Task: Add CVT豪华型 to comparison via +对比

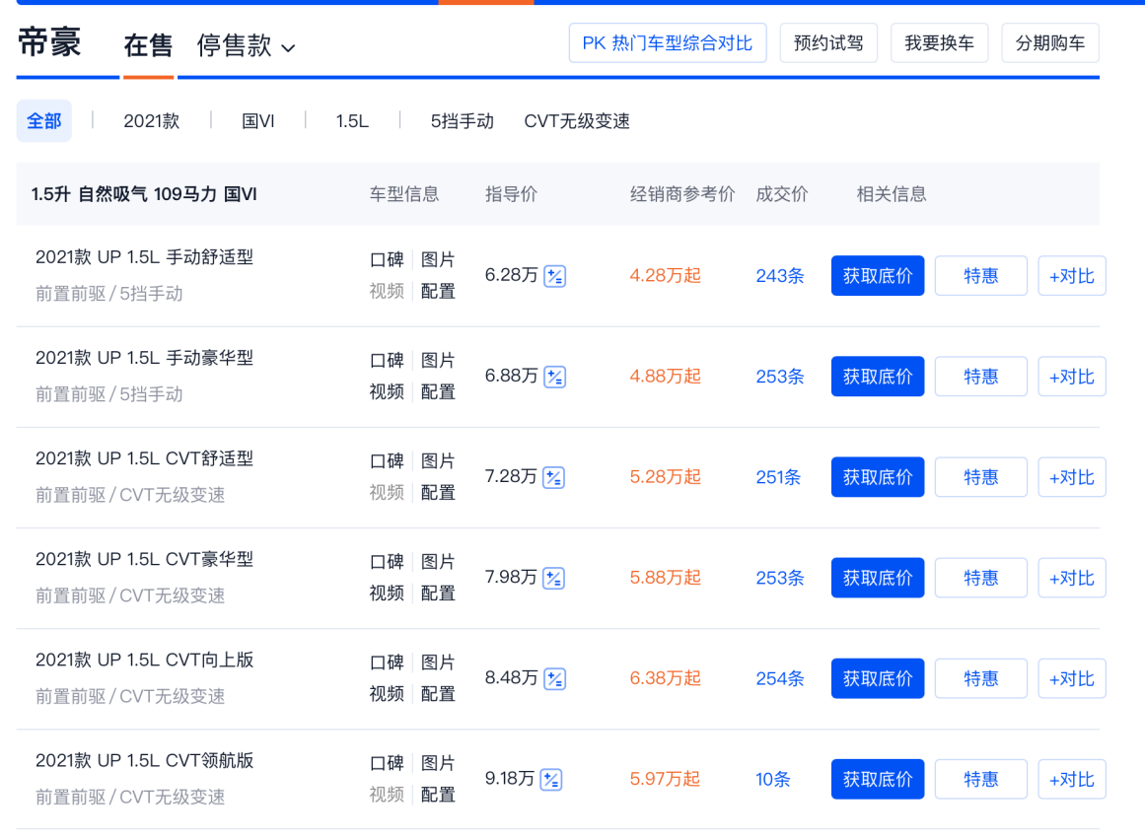Action: [1071, 578]
